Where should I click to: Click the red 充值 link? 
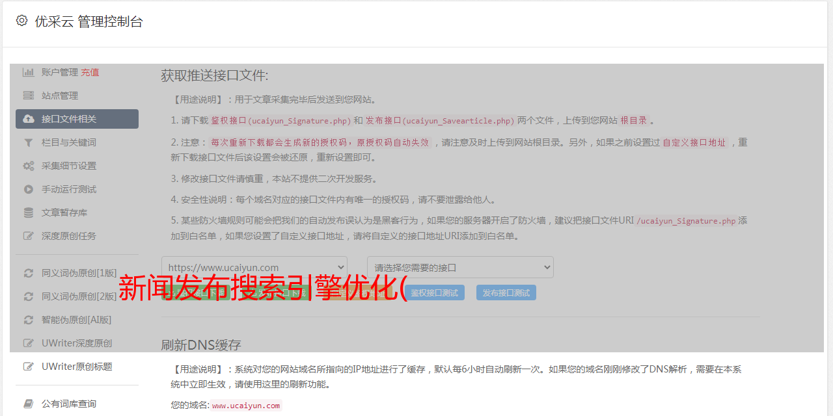90,72
